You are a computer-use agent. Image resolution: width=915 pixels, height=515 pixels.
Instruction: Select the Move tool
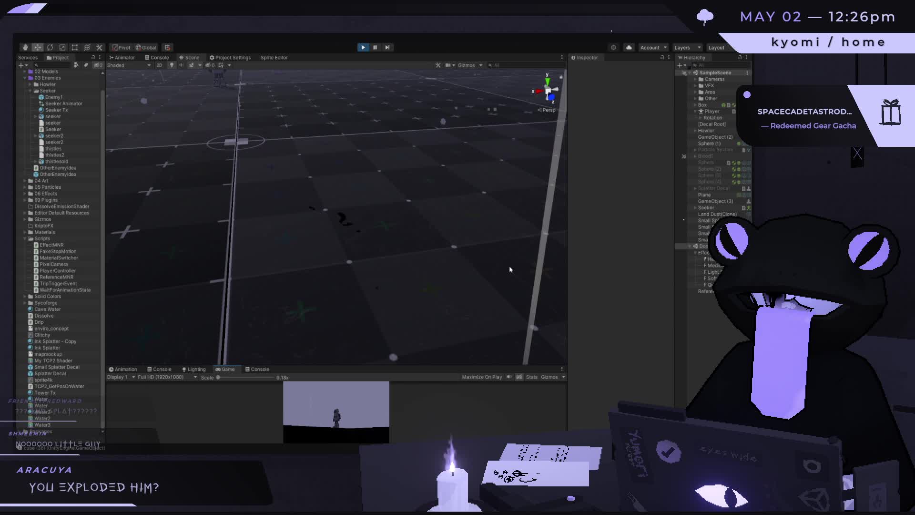point(37,47)
